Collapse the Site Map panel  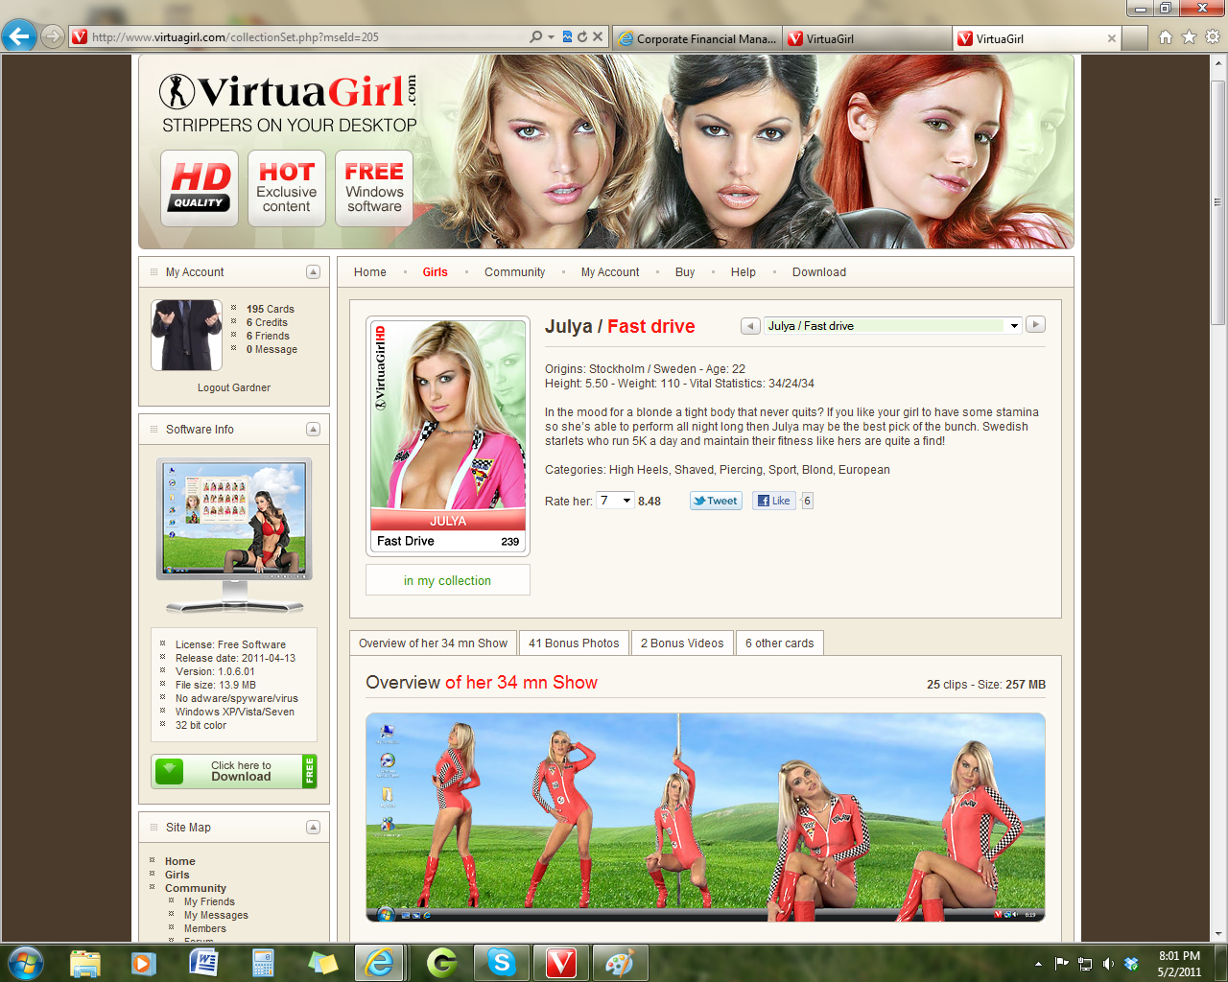pos(313,828)
